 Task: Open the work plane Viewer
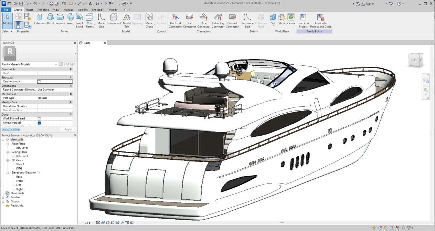pyautogui.click(x=291, y=19)
